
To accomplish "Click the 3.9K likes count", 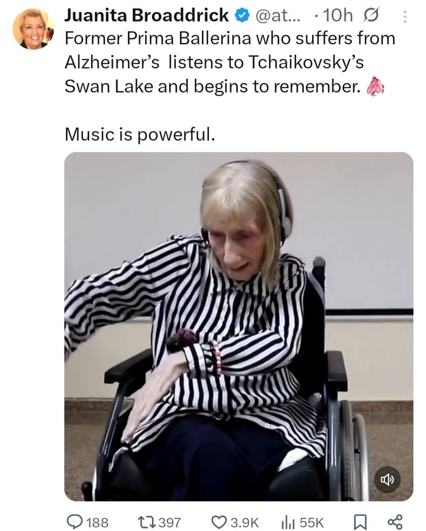I will (x=244, y=522).
